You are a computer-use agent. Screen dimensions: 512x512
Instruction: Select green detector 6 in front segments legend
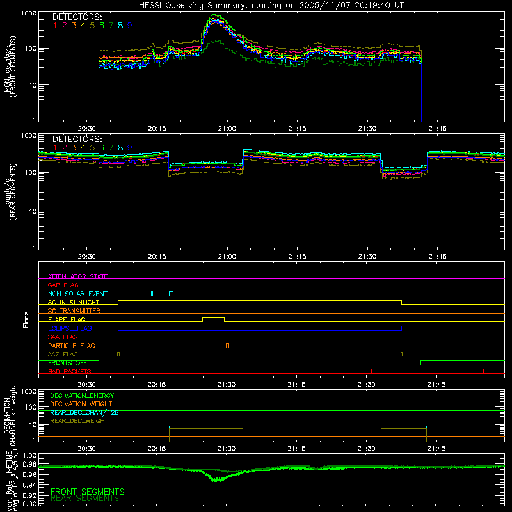[x=102, y=26]
